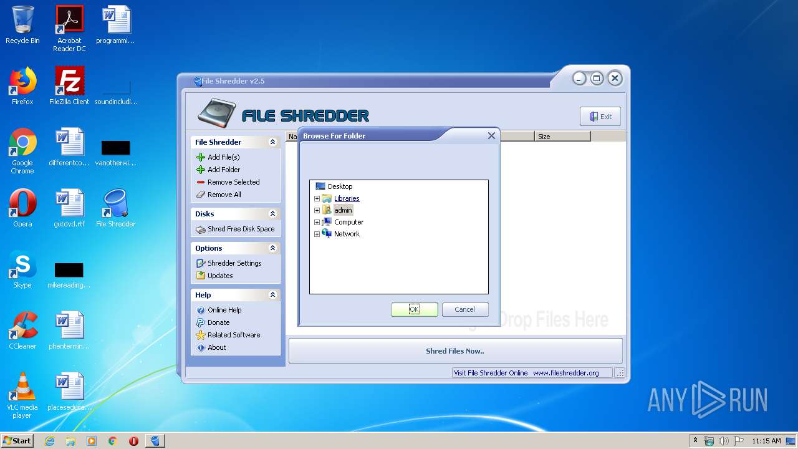Open Windows Explorer from taskbar
Screen dimensions: 798x449
pos(70,441)
